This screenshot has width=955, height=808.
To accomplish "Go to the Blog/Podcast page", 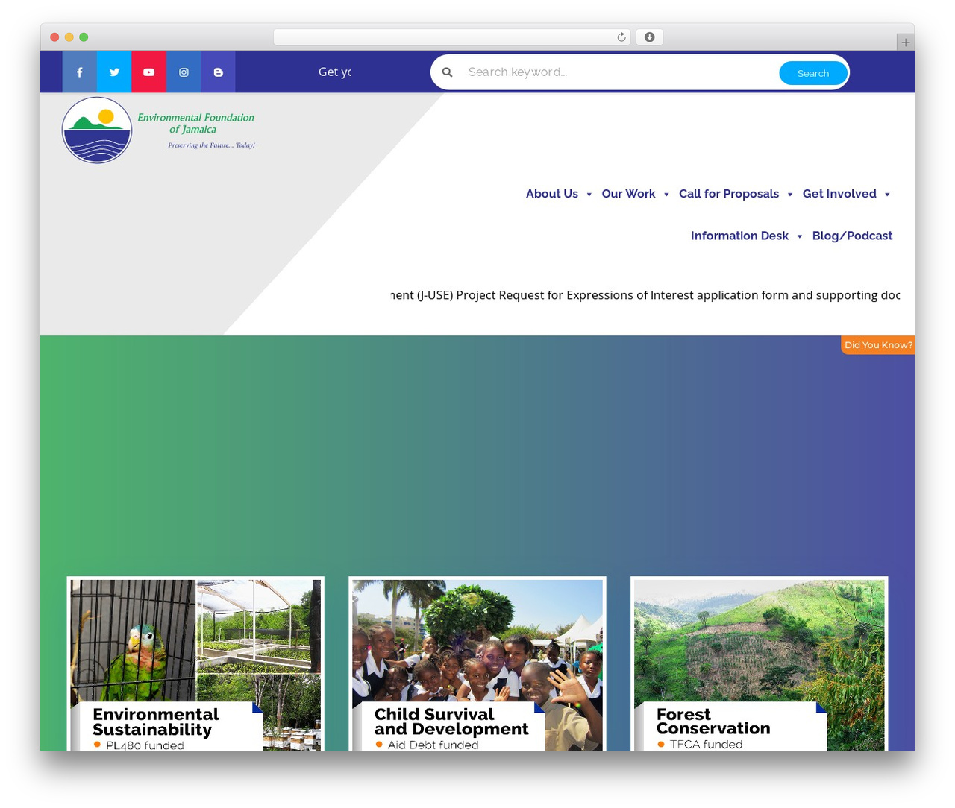I will tap(852, 236).
